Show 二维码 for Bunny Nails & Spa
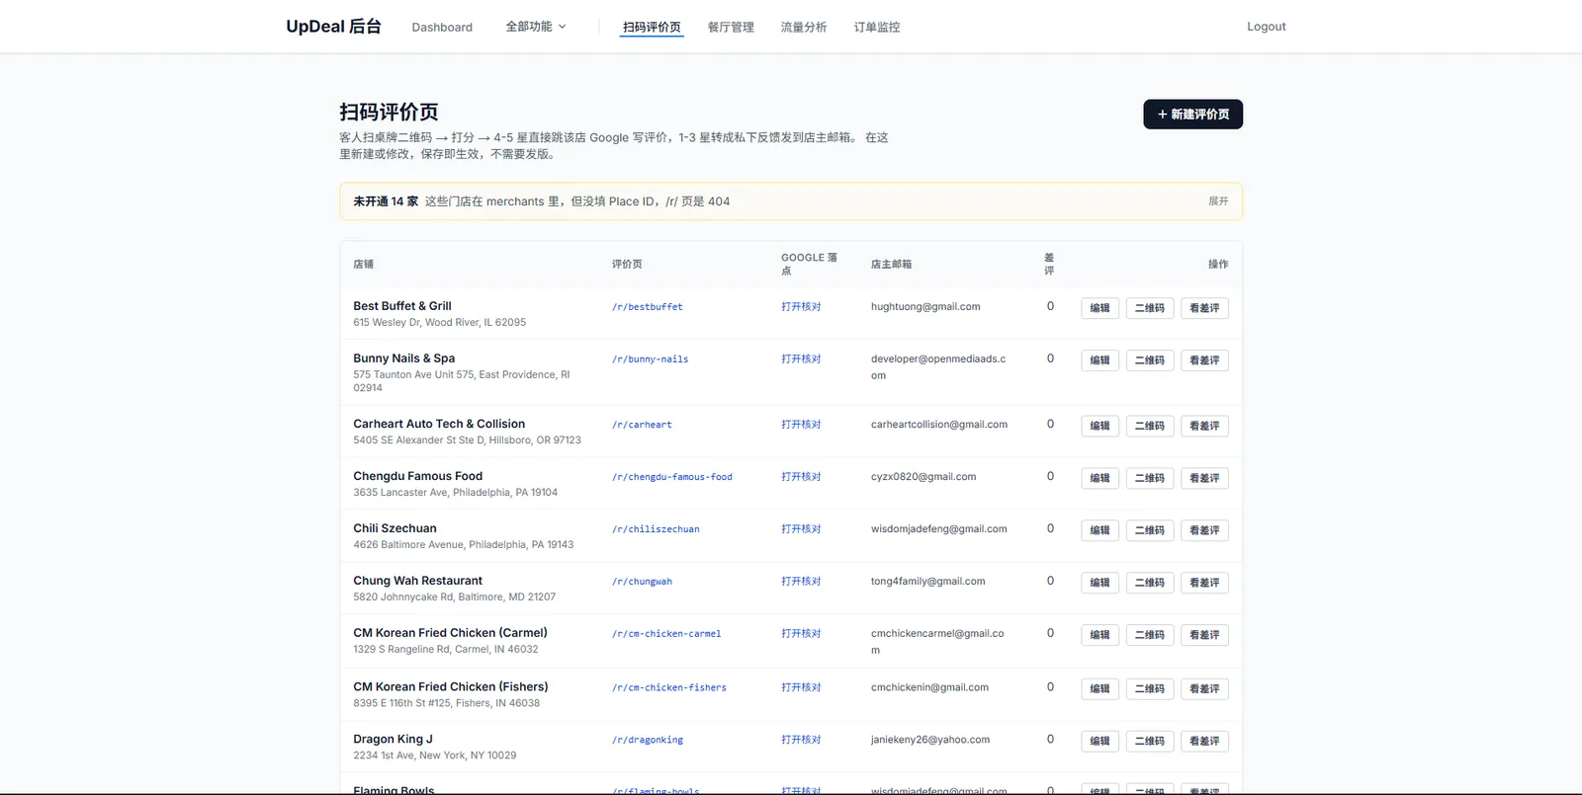This screenshot has width=1582, height=795. 1150,360
